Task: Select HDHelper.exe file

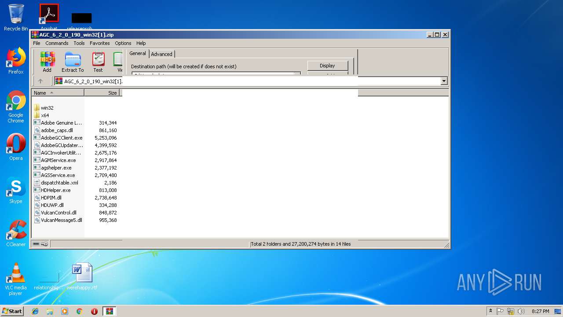Action: (x=55, y=190)
